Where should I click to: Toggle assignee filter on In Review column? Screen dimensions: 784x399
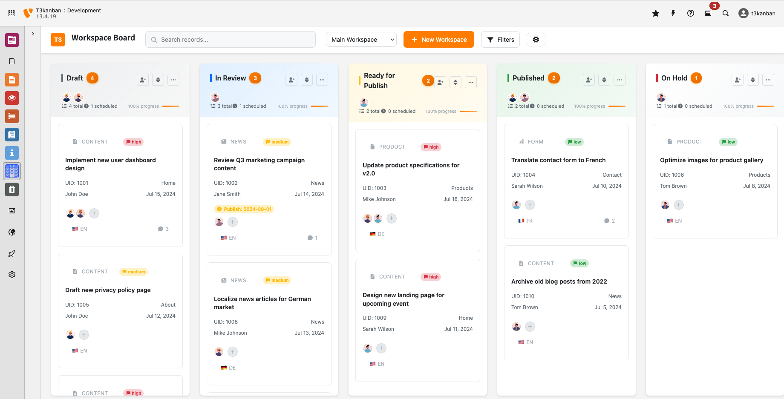291,80
